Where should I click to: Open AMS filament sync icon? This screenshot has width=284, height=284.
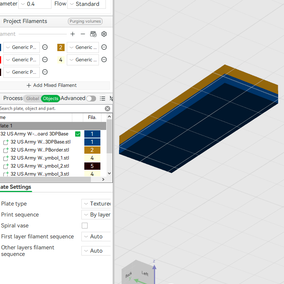tap(93, 34)
